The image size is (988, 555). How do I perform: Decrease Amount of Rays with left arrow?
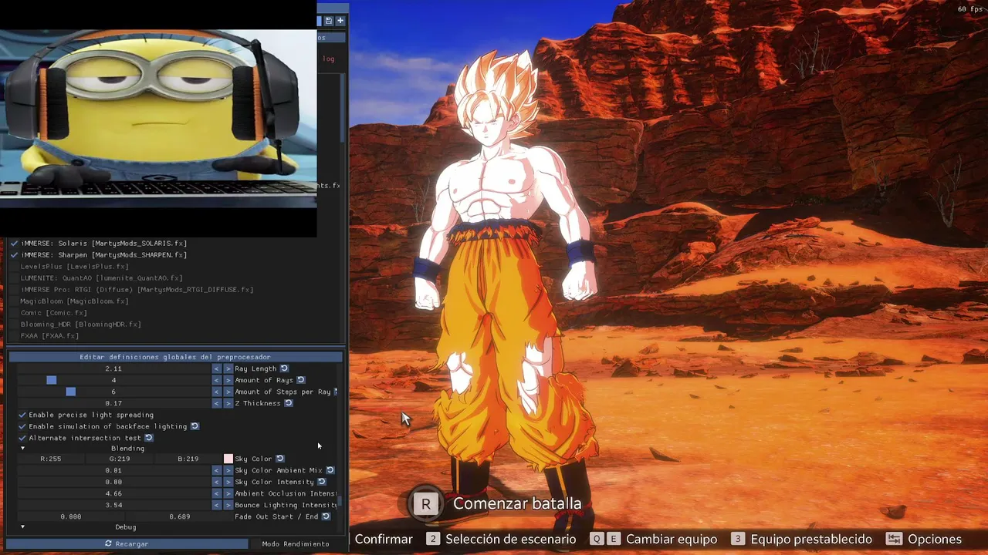pos(217,380)
